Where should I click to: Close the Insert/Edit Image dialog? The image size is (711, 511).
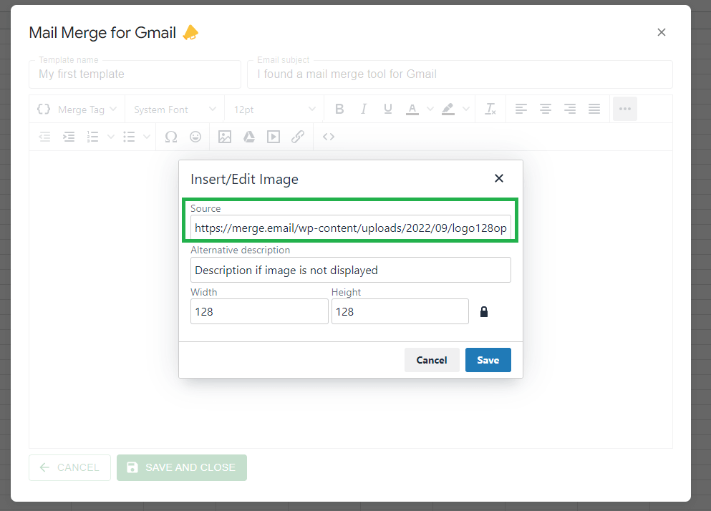(499, 178)
